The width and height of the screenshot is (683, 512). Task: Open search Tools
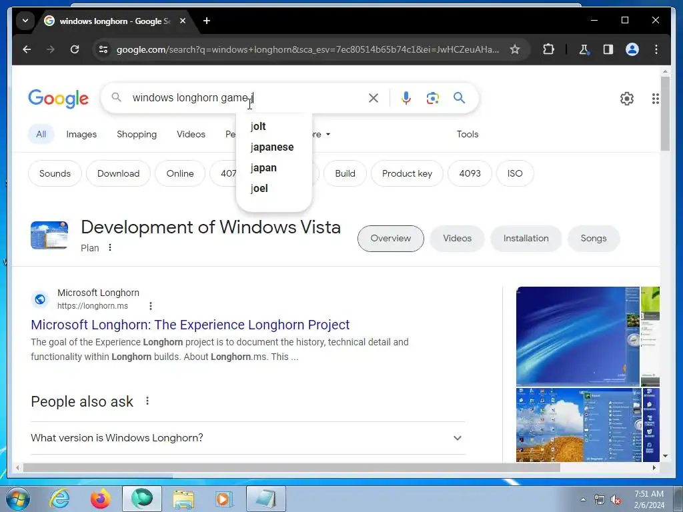coord(468,134)
